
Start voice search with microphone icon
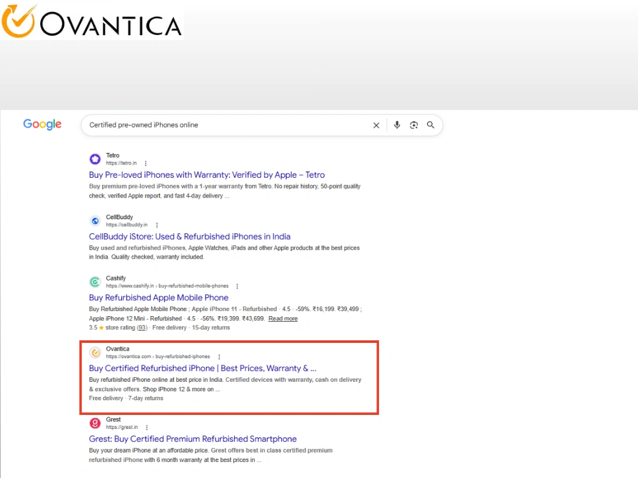tap(397, 125)
